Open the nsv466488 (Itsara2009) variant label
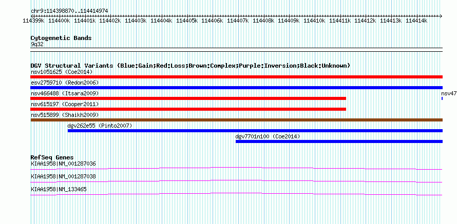 pos(65,93)
